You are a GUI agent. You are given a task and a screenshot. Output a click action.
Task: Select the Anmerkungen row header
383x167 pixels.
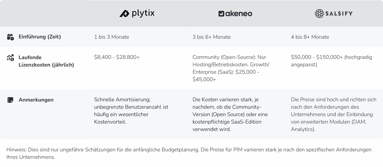pos(36,100)
